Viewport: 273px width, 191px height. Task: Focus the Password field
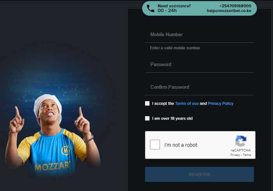[199, 65]
